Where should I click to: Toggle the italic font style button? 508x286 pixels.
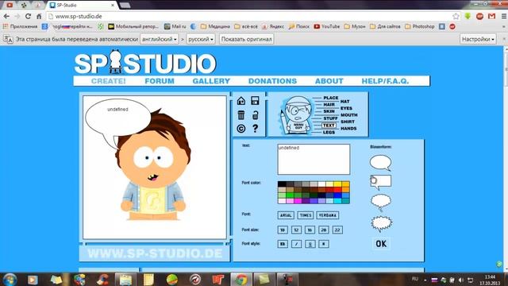(296, 244)
